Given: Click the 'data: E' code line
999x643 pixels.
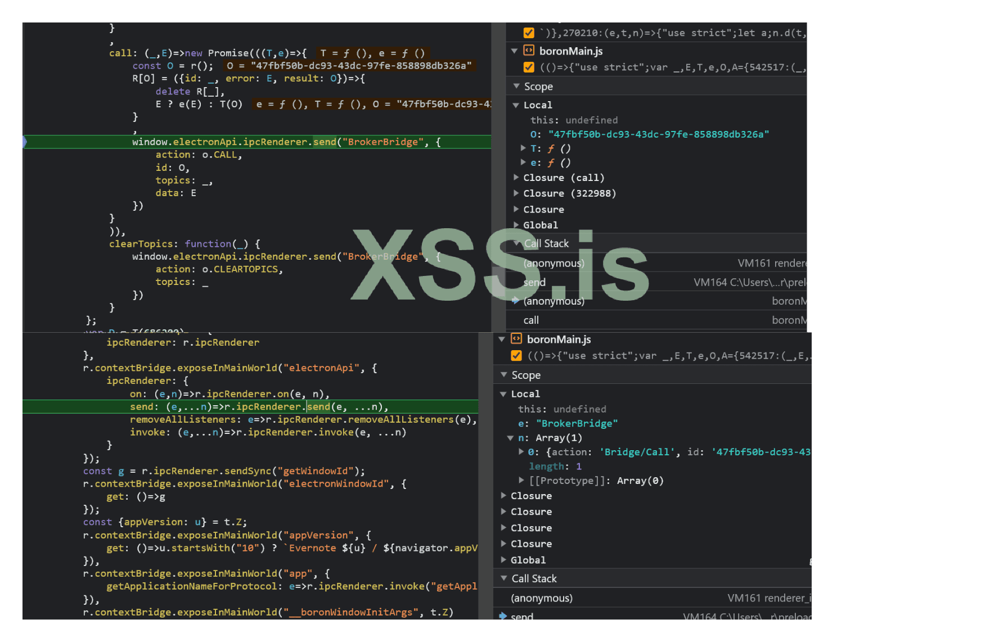Looking at the screenshot, I should (176, 193).
